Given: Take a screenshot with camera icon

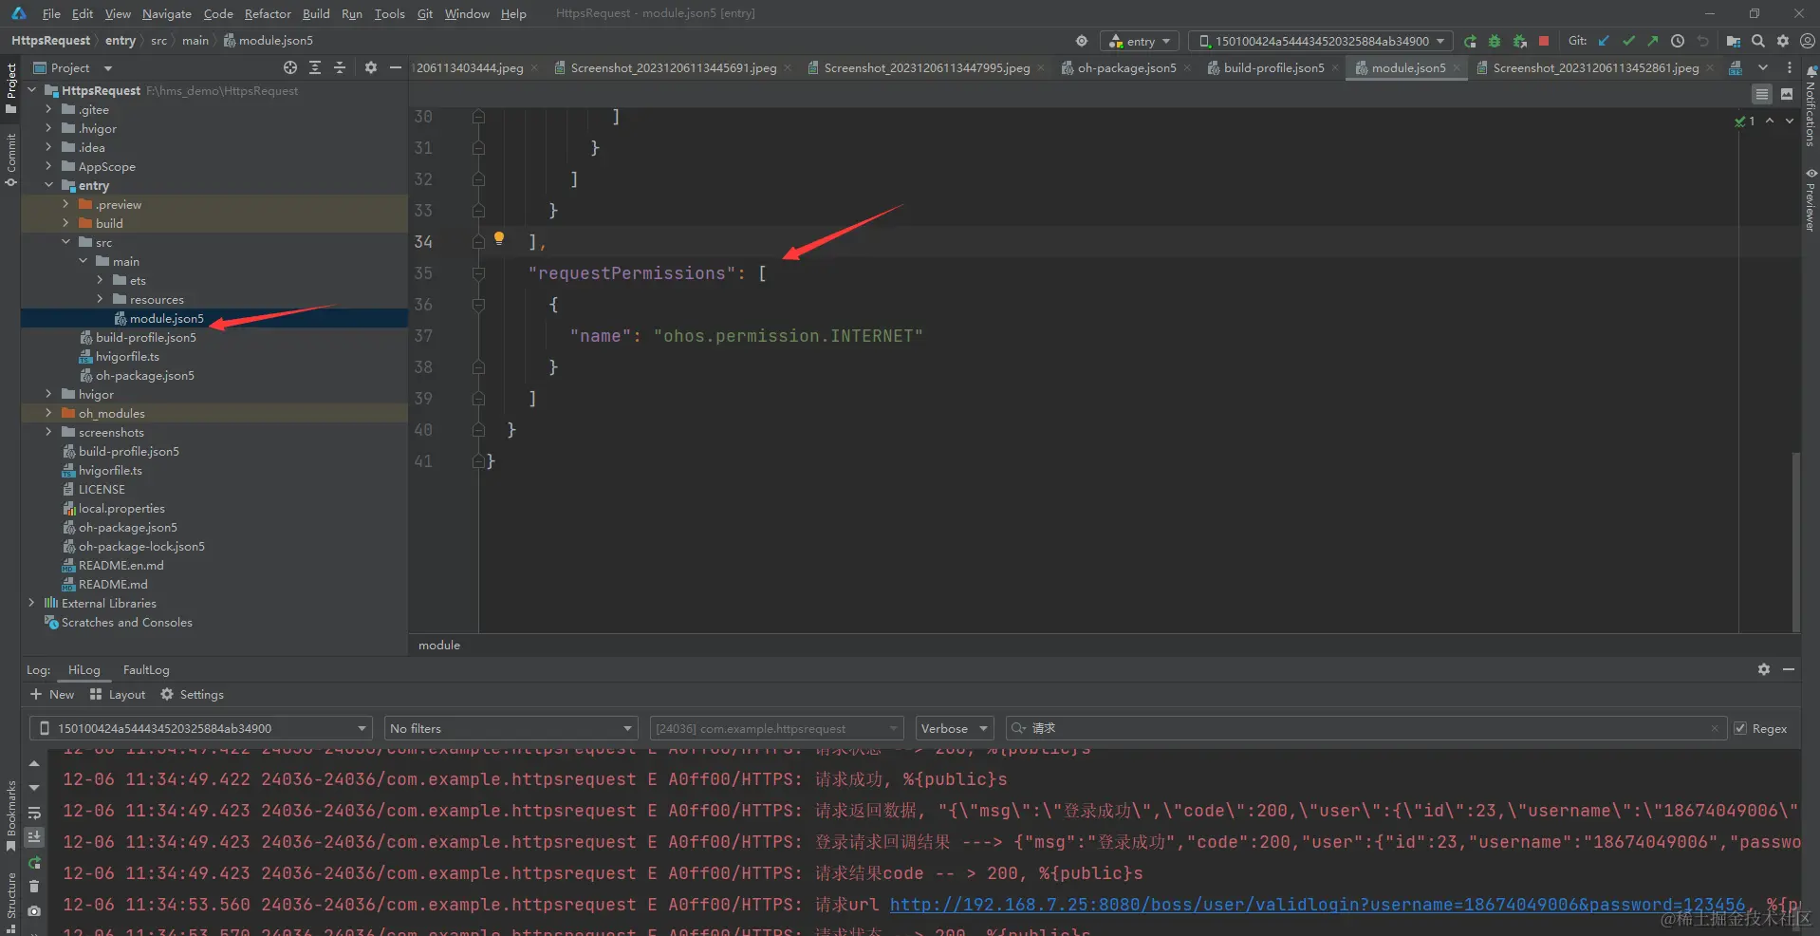Looking at the screenshot, I should point(34,911).
